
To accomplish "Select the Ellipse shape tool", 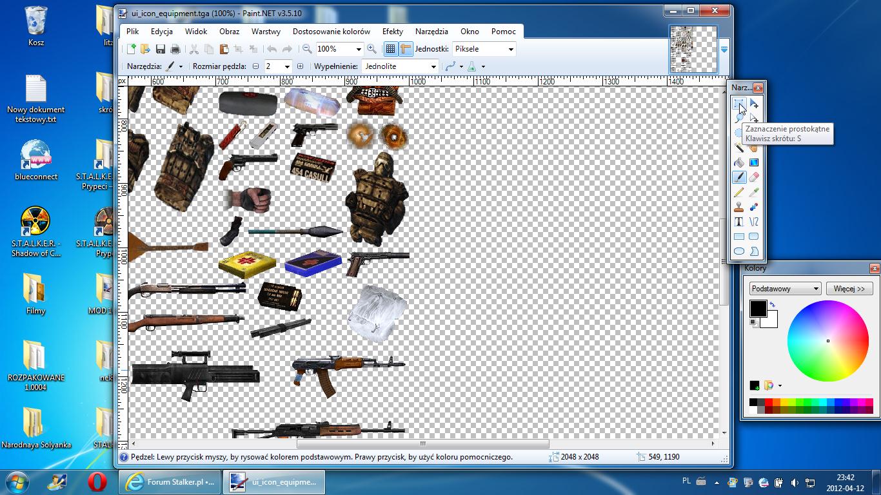I will [739, 251].
